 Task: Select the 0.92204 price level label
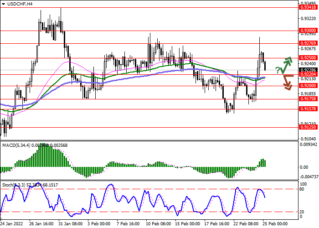click(308, 74)
